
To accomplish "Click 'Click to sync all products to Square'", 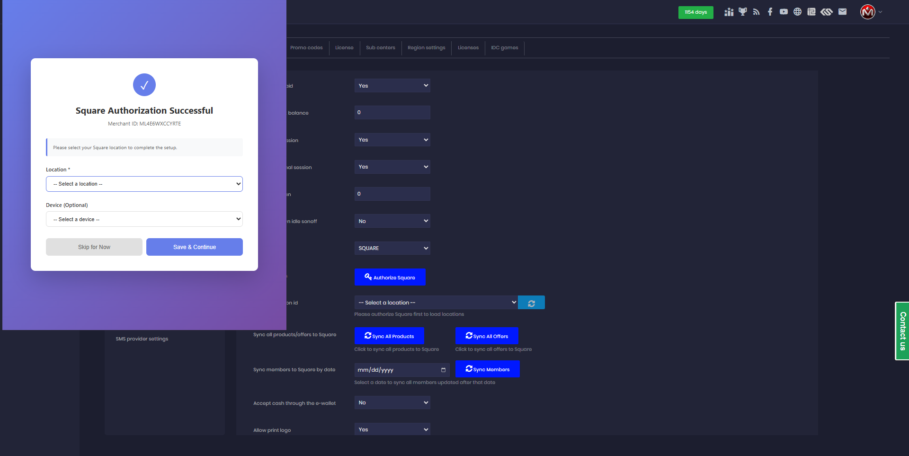I will 397,349.
